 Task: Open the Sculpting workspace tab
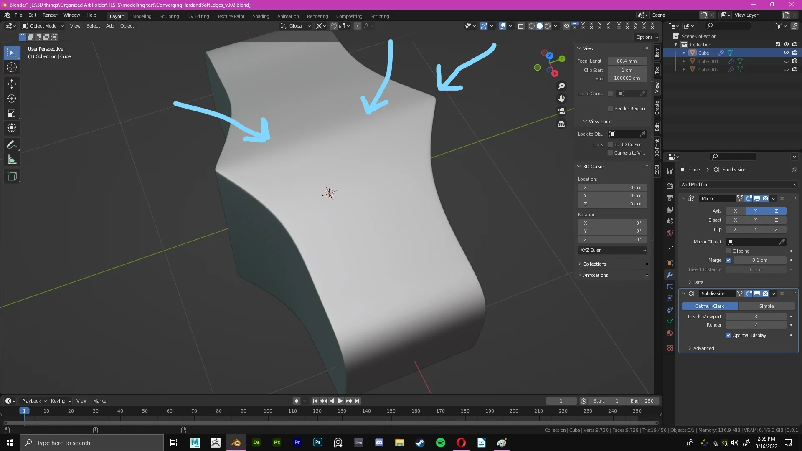point(169,15)
